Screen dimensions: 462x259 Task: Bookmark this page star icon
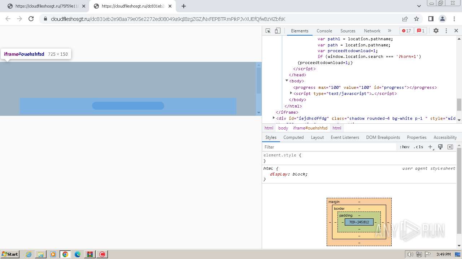(x=417, y=19)
